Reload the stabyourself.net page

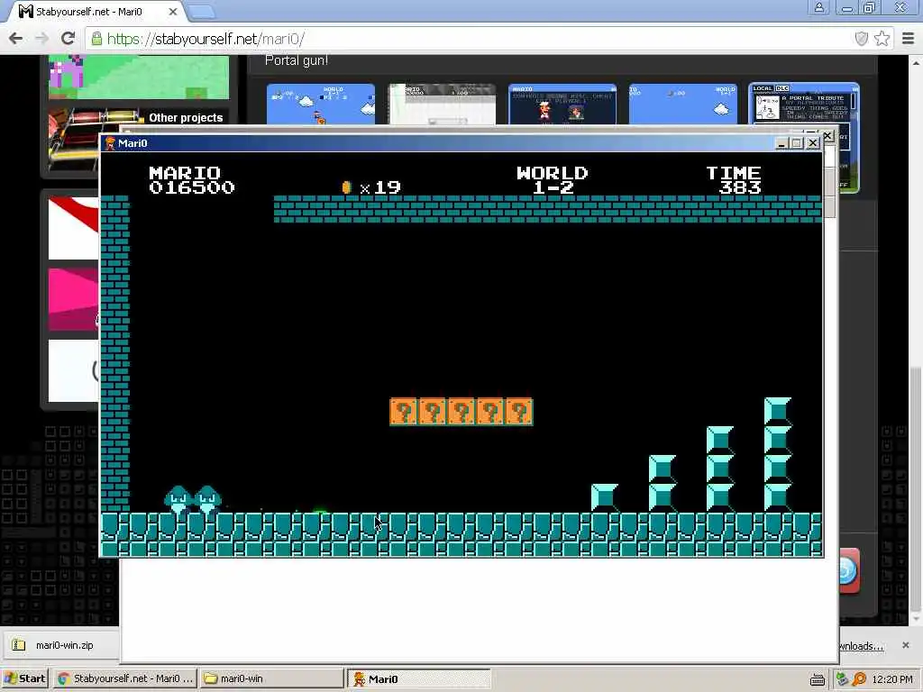coord(68,39)
